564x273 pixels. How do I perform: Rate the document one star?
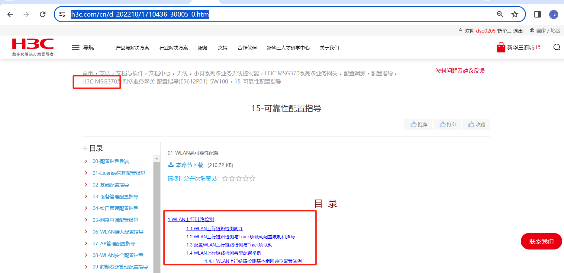point(225,178)
